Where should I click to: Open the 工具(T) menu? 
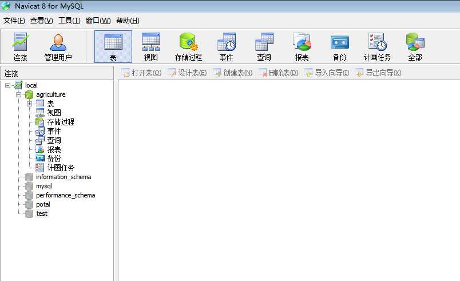pos(69,21)
